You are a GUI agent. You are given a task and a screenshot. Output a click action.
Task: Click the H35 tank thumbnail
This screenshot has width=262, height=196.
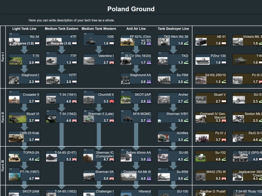pyautogui.click(x=91, y=41)
